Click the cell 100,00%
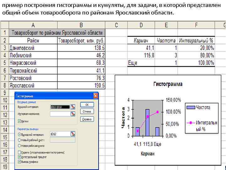The image size is (226, 170). tap(196, 63)
